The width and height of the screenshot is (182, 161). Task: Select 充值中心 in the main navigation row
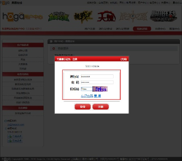click(160, 29)
